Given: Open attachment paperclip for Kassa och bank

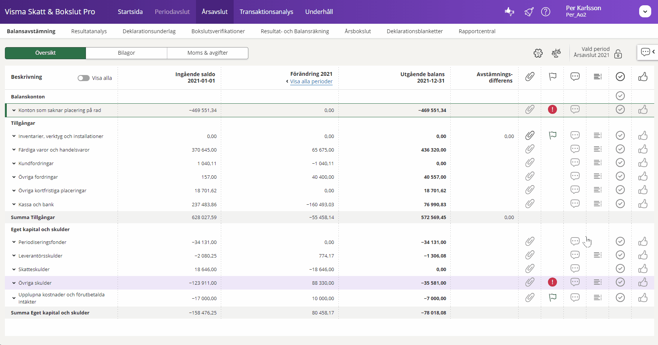Looking at the screenshot, I should click(x=530, y=204).
